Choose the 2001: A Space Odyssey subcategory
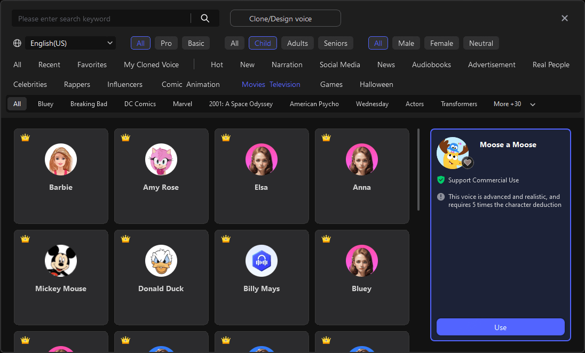The image size is (585, 353). click(x=241, y=104)
